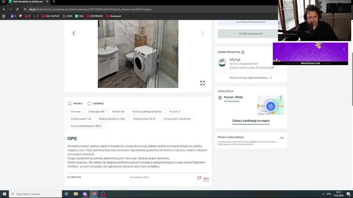Open the DOSTREAM1 bookmark
353x198 pixels.
coord(95,16)
